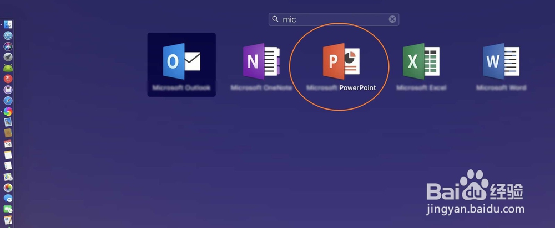
Task: Open Calendar showing 19 in Dock
Action: click(8, 144)
